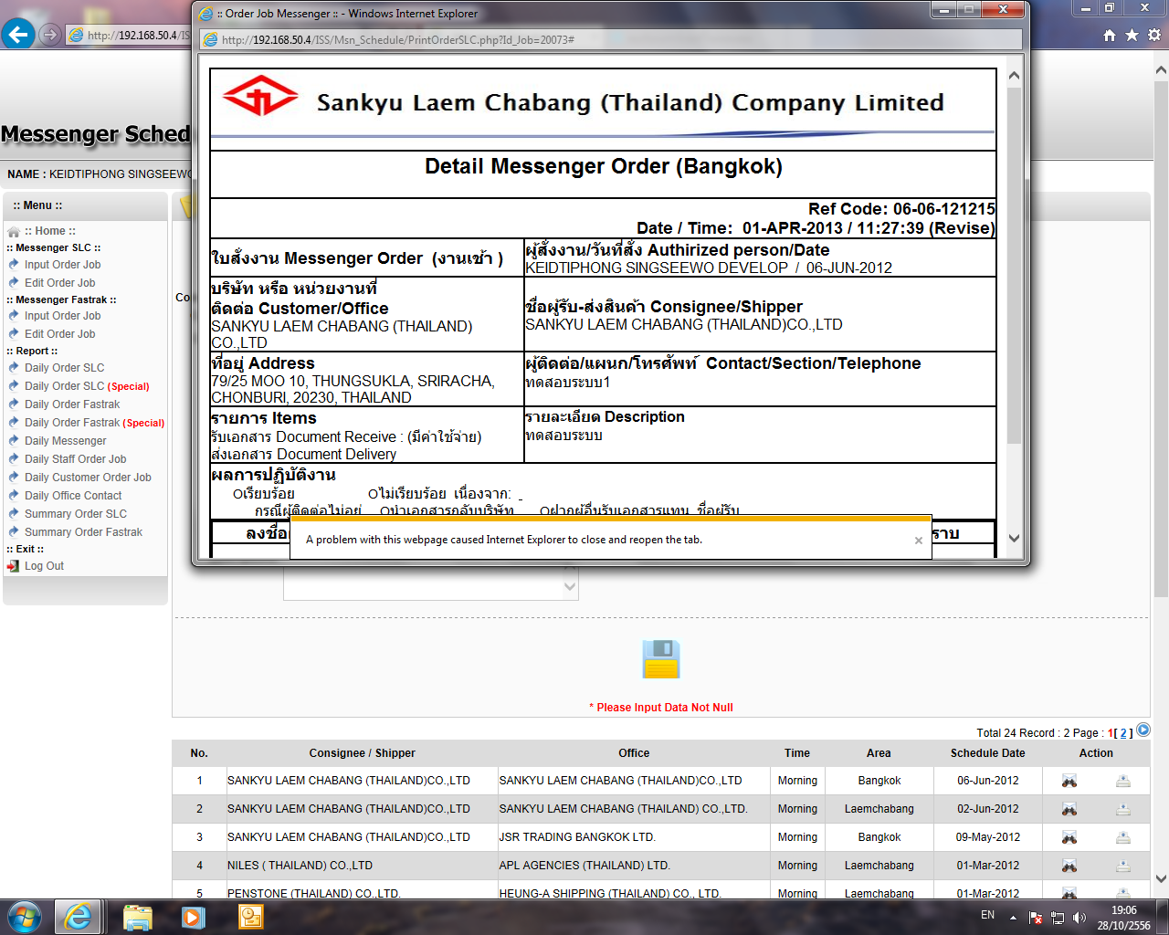1169x935 pixels.
Task: Open Edit Order Job under Messenger SLC
Action: tap(59, 283)
